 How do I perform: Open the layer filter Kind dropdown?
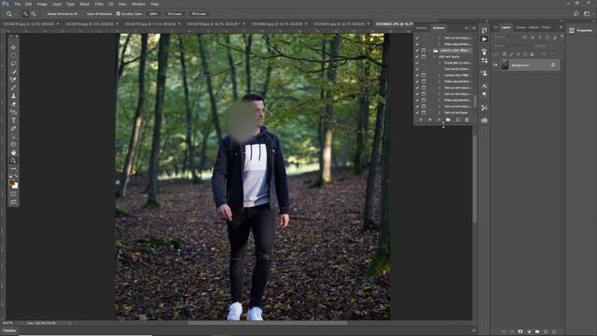507,37
